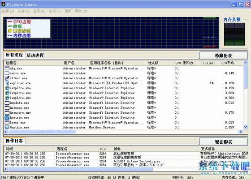
Task: Click the kxetray.exe shield icon
Action: pyautogui.click(x=7, y=117)
